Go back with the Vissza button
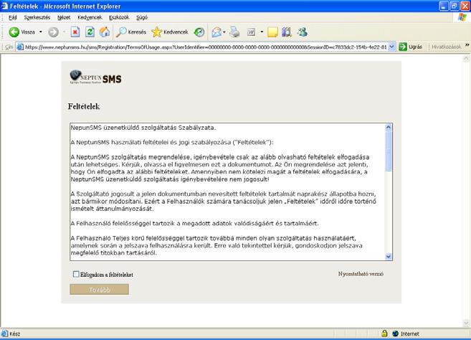Image resolution: width=471 pixels, height=340 pixels. point(22,32)
